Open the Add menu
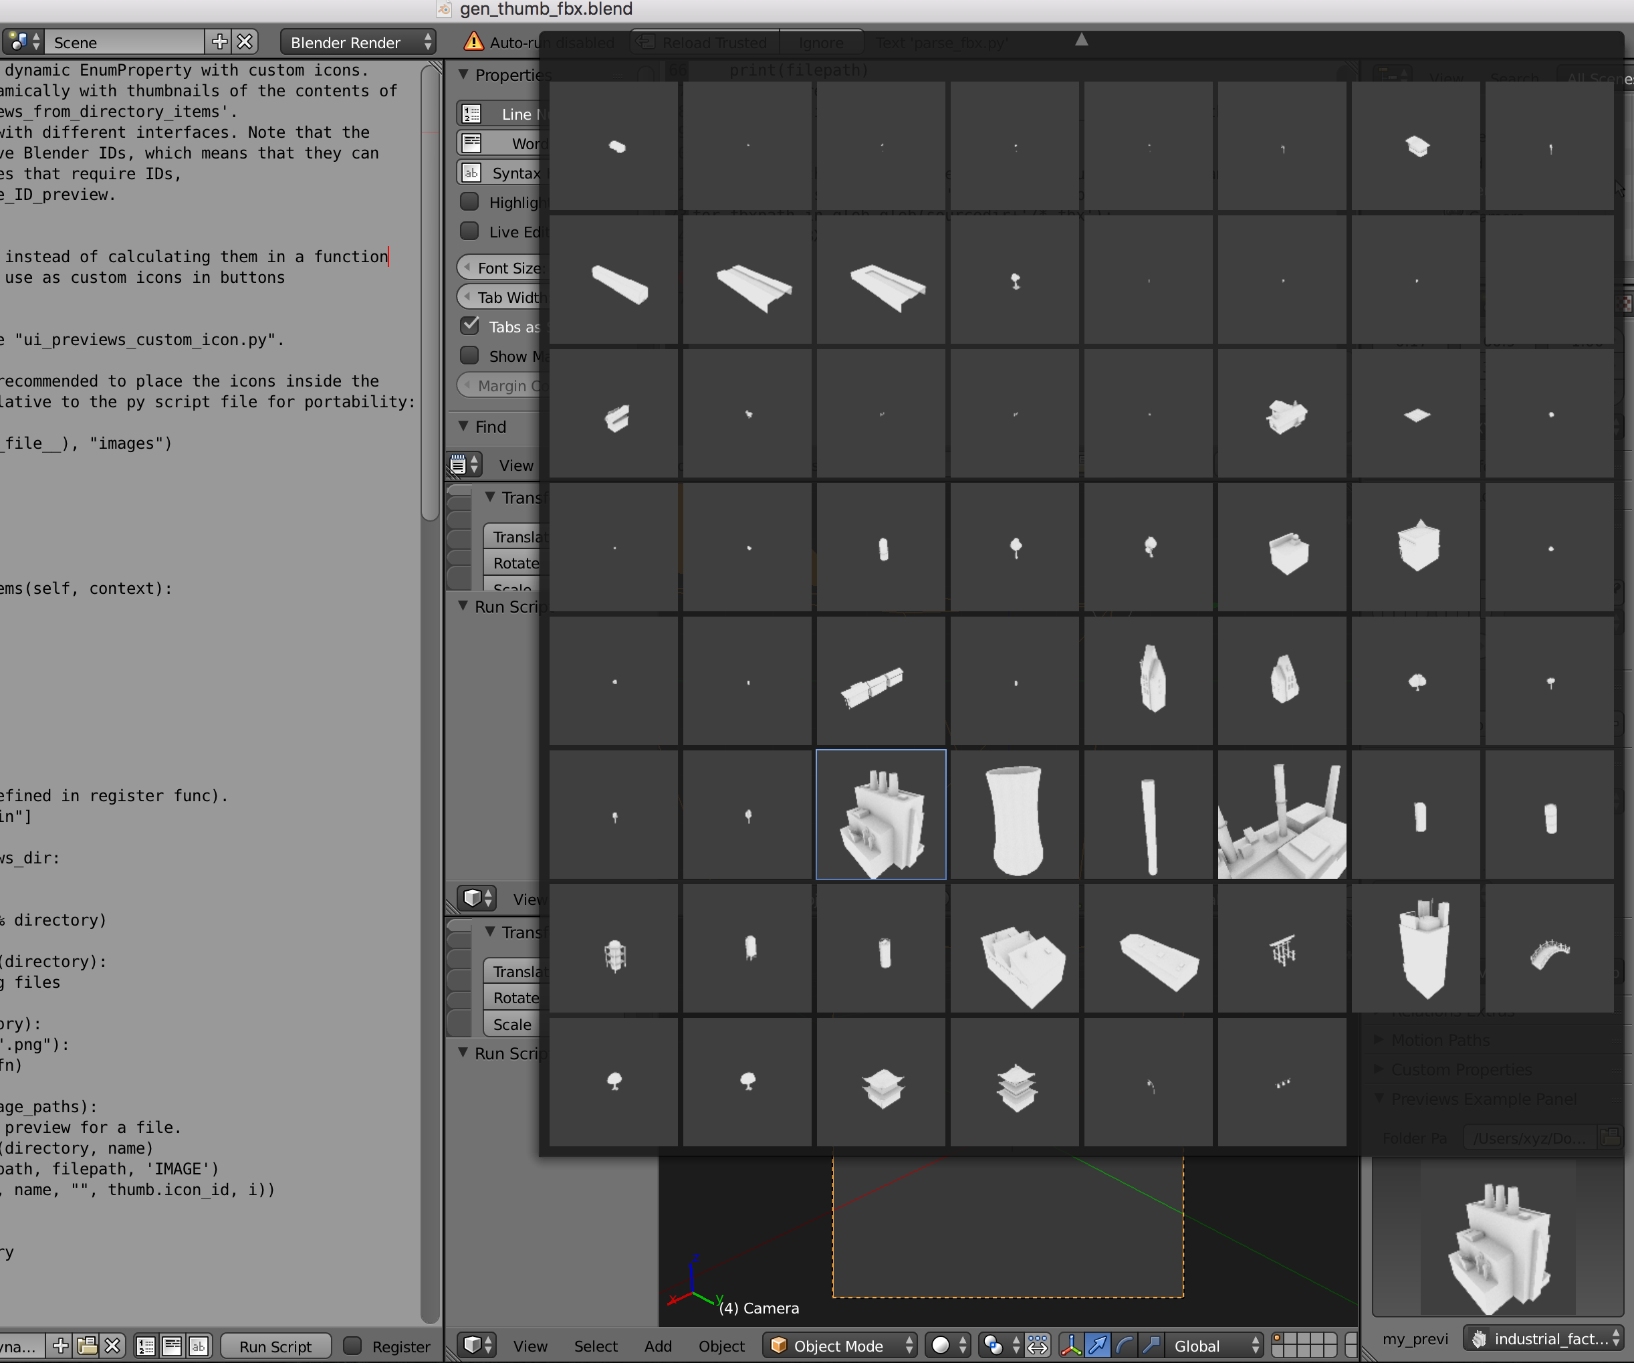Viewport: 1634px width, 1363px height. coord(657,1346)
